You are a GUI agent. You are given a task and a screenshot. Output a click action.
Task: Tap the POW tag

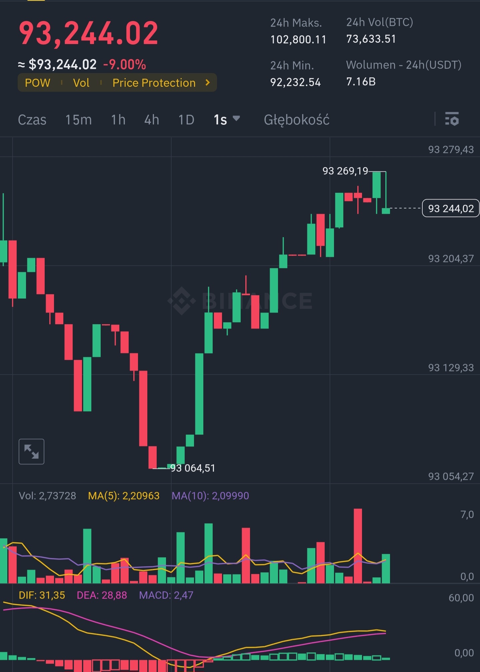pos(37,83)
